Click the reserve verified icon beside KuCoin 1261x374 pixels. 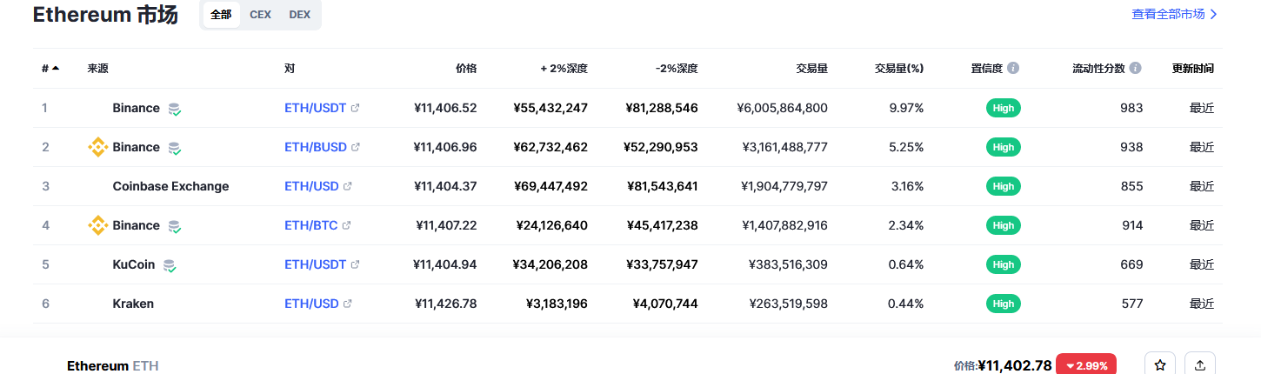tap(170, 265)
